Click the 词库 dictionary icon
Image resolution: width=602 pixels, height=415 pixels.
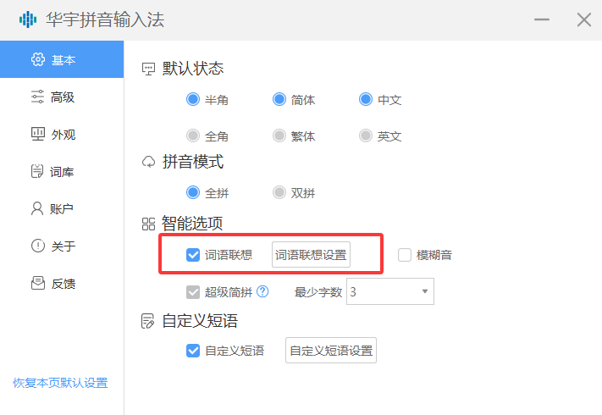click(x=37, y=172)
